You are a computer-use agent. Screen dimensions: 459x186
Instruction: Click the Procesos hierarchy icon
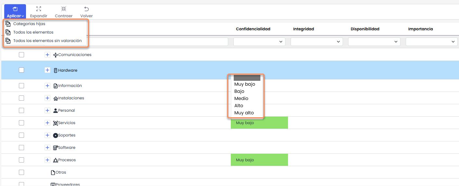tap(56, 160)
